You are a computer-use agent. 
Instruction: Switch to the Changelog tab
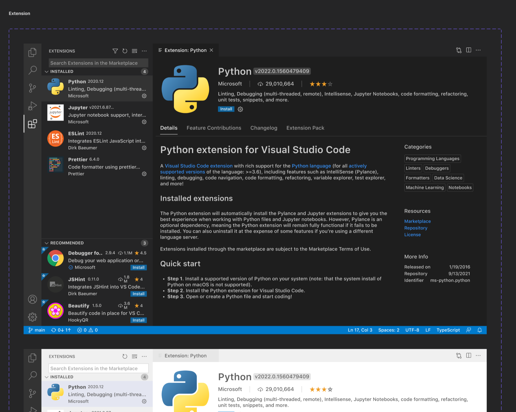click(x=264, y=128)
